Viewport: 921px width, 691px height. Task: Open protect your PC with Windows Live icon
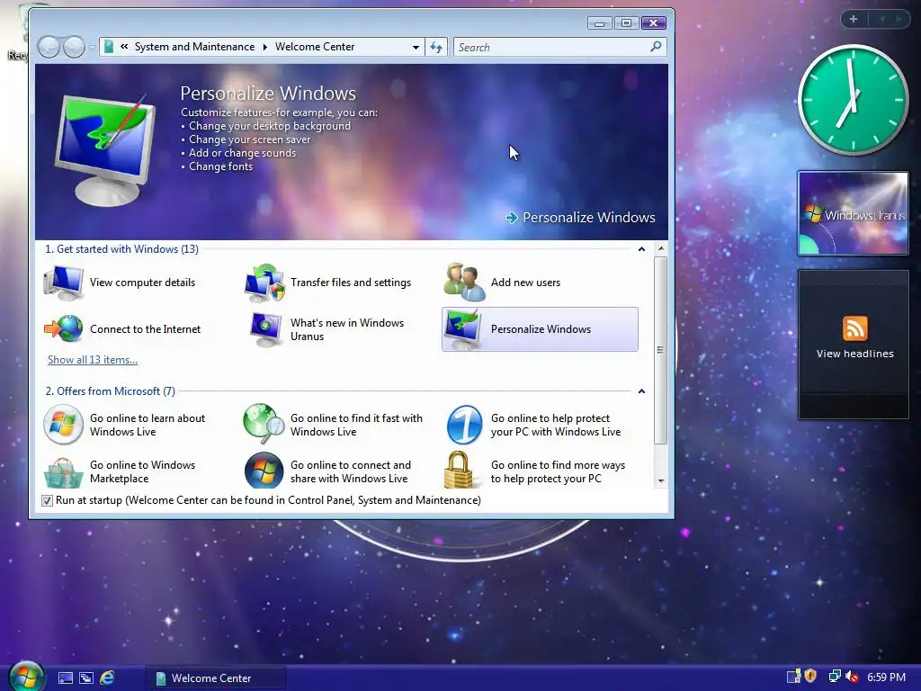coord(464,425)
